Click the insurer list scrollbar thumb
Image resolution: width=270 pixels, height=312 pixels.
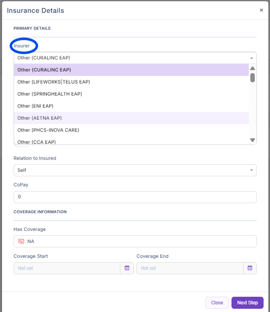click(252, 77)
